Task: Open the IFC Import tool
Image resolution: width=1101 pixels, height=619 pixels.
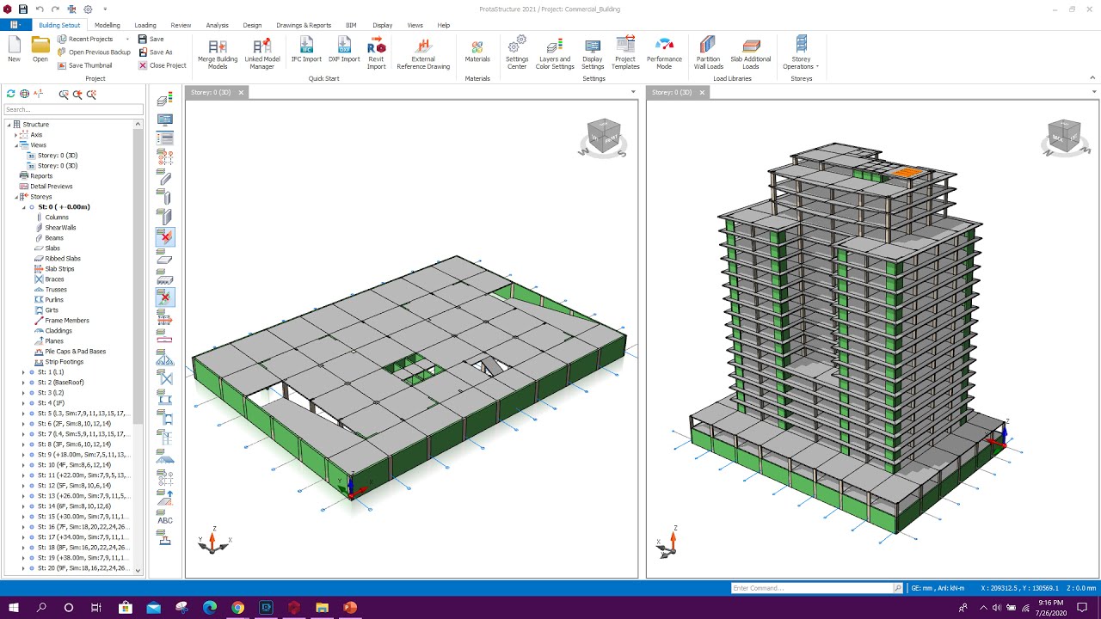Action: [x=306, y=52]
